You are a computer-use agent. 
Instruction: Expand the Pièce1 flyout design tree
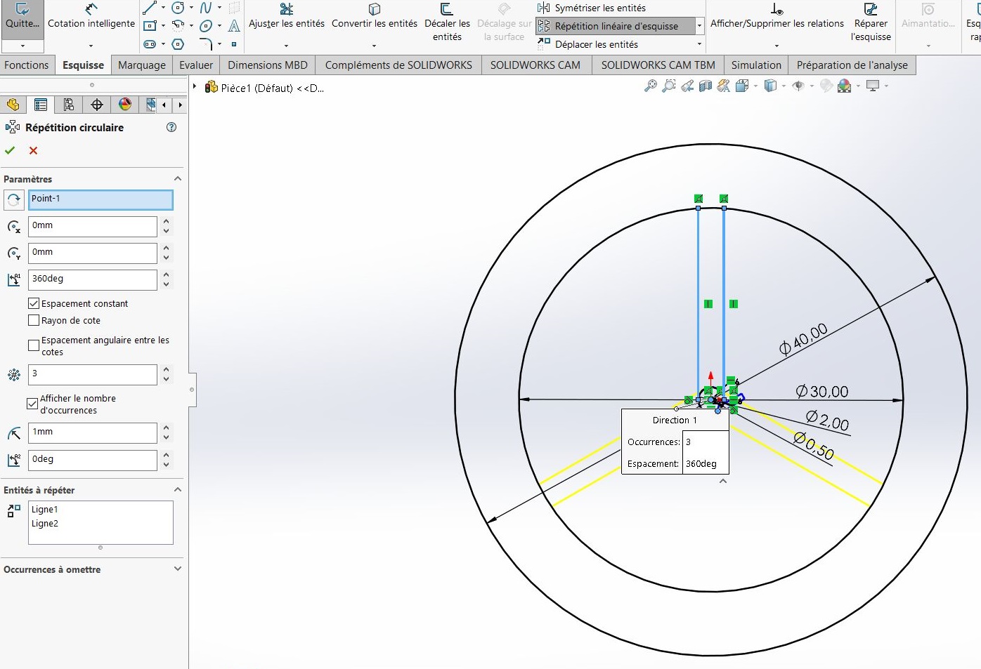click(x=195, y=87)
